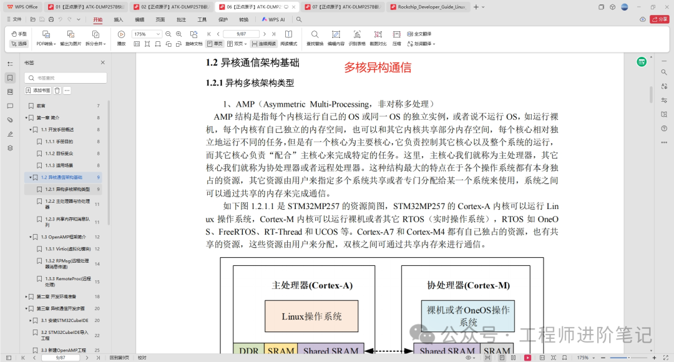Select the hand tool (手型)

click(x=19, y=34)
